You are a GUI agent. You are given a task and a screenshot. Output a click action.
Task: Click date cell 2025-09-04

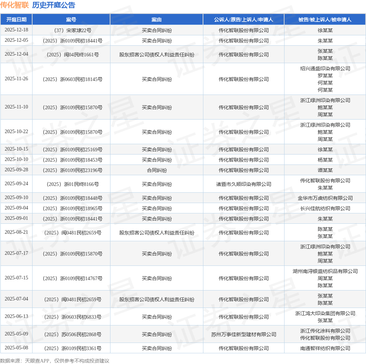(16, 208)
